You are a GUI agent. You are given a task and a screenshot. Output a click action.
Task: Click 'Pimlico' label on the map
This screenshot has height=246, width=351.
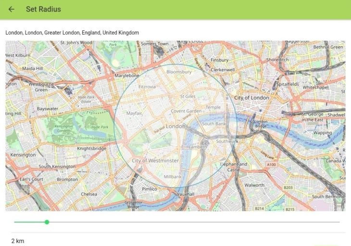point(150,189)
